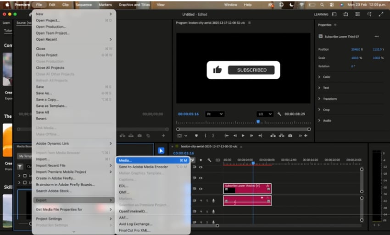Select the Selection tool arrow icon
390x235 pixels.
pyautogui.click(x=161, y=150)
